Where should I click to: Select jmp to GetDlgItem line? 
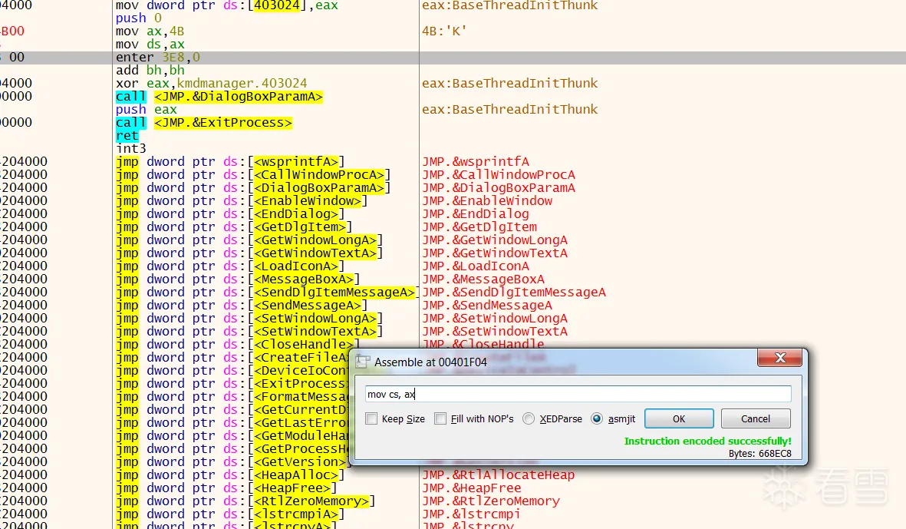click(235, 227)
